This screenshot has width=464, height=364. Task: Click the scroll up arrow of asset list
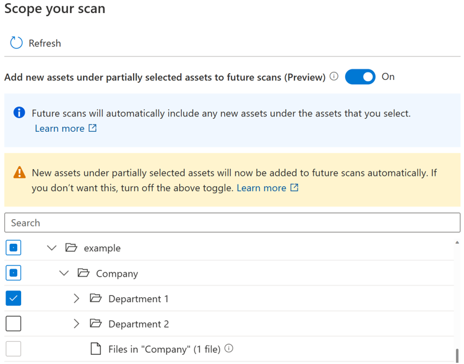tap(457, 243)
